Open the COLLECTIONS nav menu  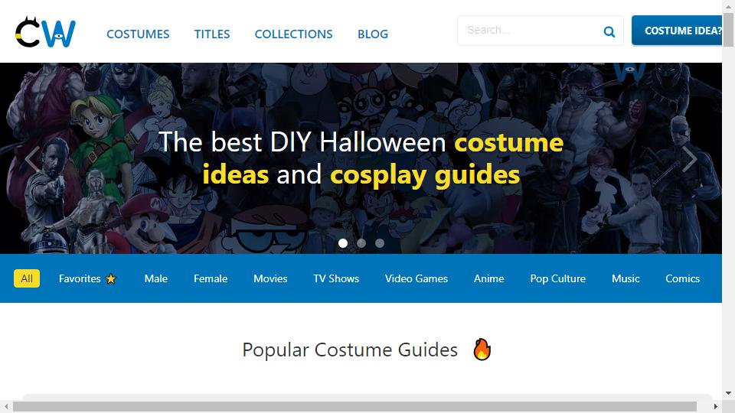pyautogui.click(x=293, y=34)
